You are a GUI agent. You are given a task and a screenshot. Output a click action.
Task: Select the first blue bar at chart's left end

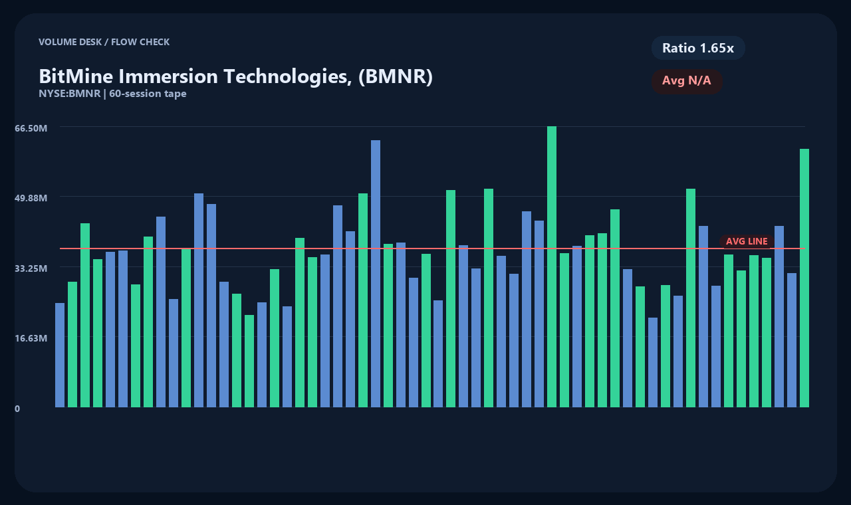60,355
